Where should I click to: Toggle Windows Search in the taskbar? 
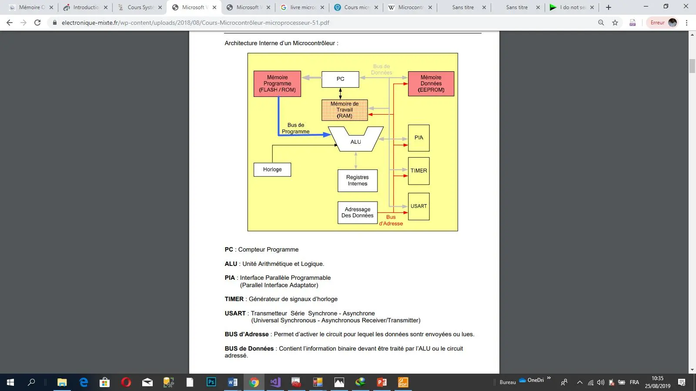tap(31, 382)
